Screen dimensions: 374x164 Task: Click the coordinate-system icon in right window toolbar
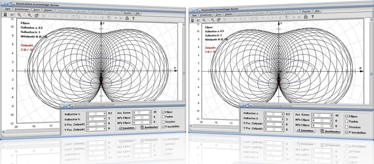(x=199, y=20)
